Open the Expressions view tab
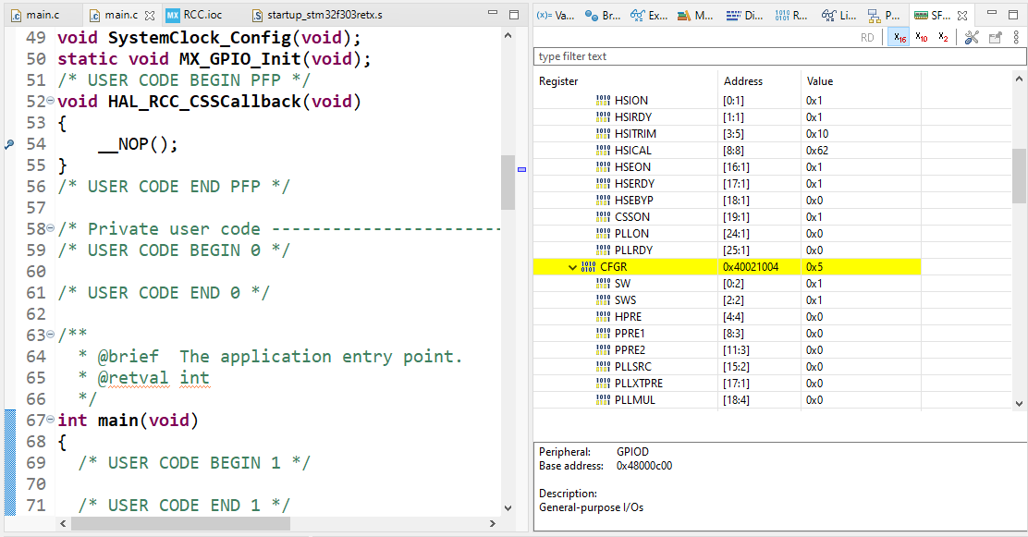1028x537 pixels. (x=648, y=16)
